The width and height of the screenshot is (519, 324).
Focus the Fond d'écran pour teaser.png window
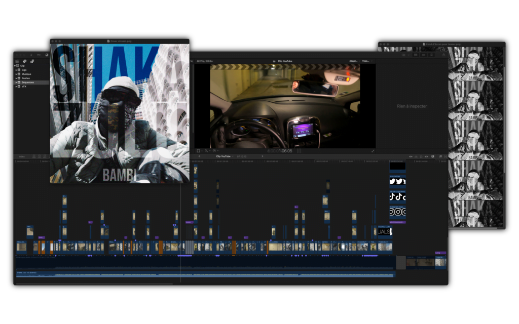tap(442, 44)
